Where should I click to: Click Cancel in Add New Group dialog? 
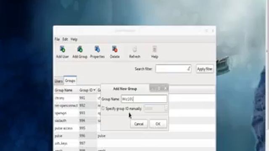(x=139, y=124)
